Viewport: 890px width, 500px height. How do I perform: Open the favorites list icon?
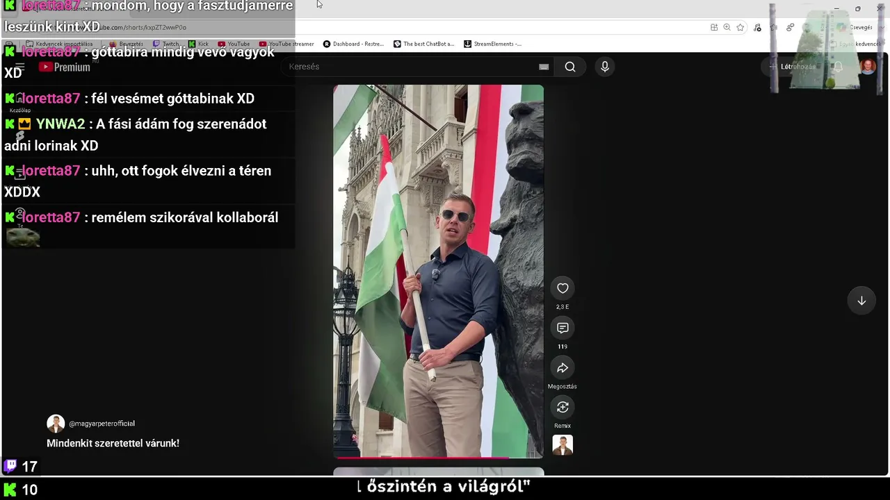coord(774,27)
